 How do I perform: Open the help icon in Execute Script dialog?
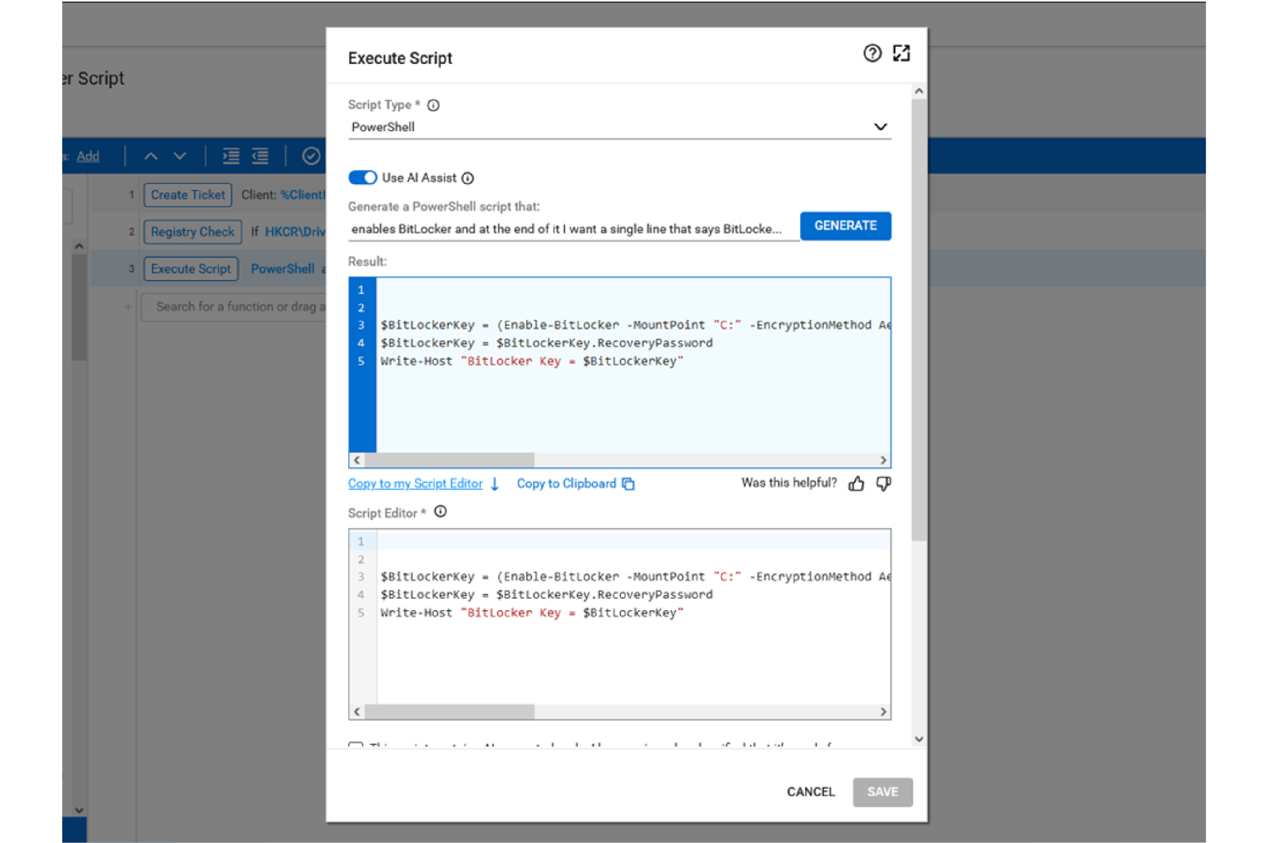coord(872,53)
